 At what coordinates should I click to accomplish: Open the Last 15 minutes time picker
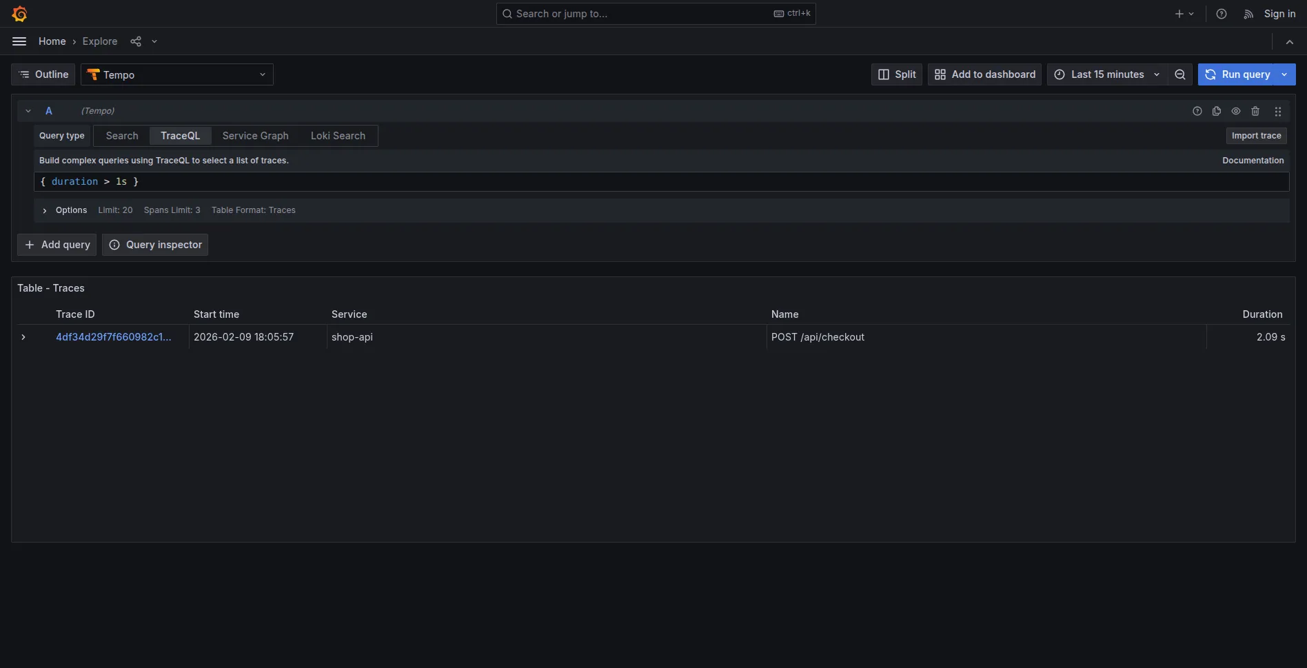1106,74
